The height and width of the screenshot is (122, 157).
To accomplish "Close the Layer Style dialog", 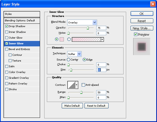I will [153, 4].
